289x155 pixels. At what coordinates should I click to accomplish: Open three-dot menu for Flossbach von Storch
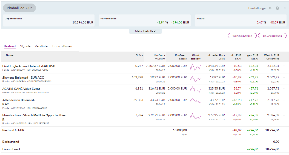[x=284, y=115]
